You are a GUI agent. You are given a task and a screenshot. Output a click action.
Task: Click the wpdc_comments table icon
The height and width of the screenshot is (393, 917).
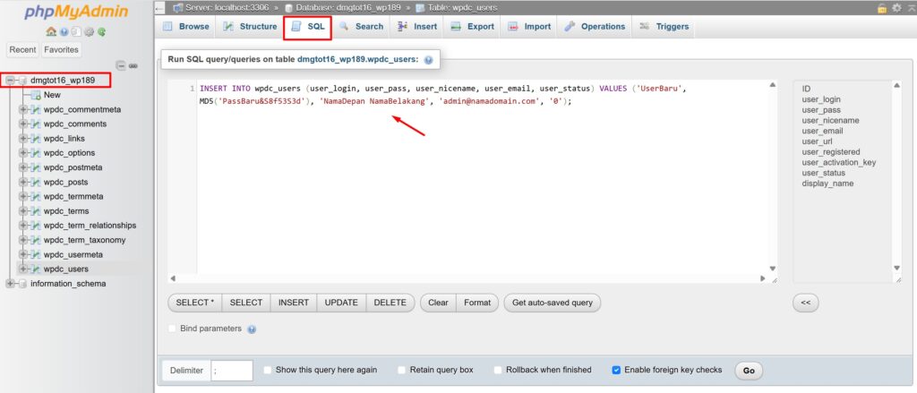35,124
